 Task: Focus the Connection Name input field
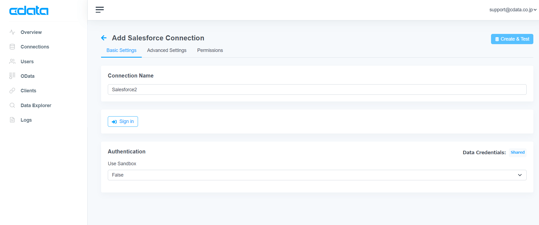tap(317, 90)
